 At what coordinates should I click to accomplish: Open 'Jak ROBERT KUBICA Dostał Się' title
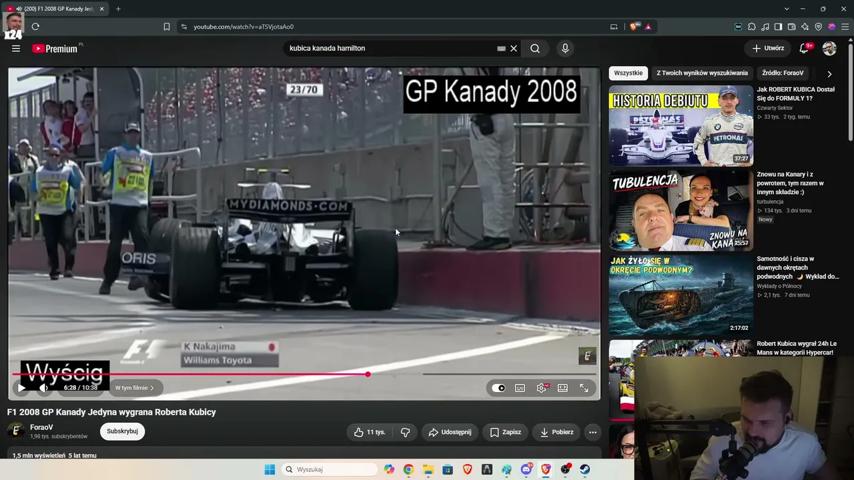point(795,94)
